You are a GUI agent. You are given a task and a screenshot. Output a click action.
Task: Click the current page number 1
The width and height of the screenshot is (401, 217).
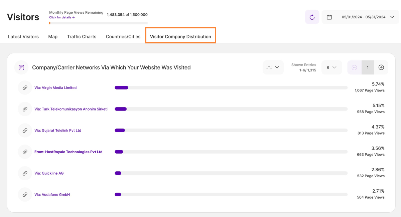(368, 67)
